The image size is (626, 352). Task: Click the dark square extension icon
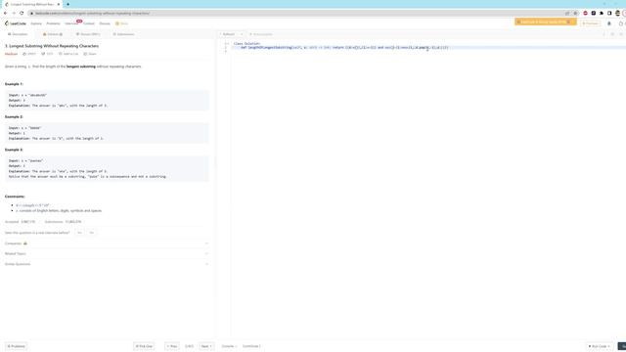point(594,13)
